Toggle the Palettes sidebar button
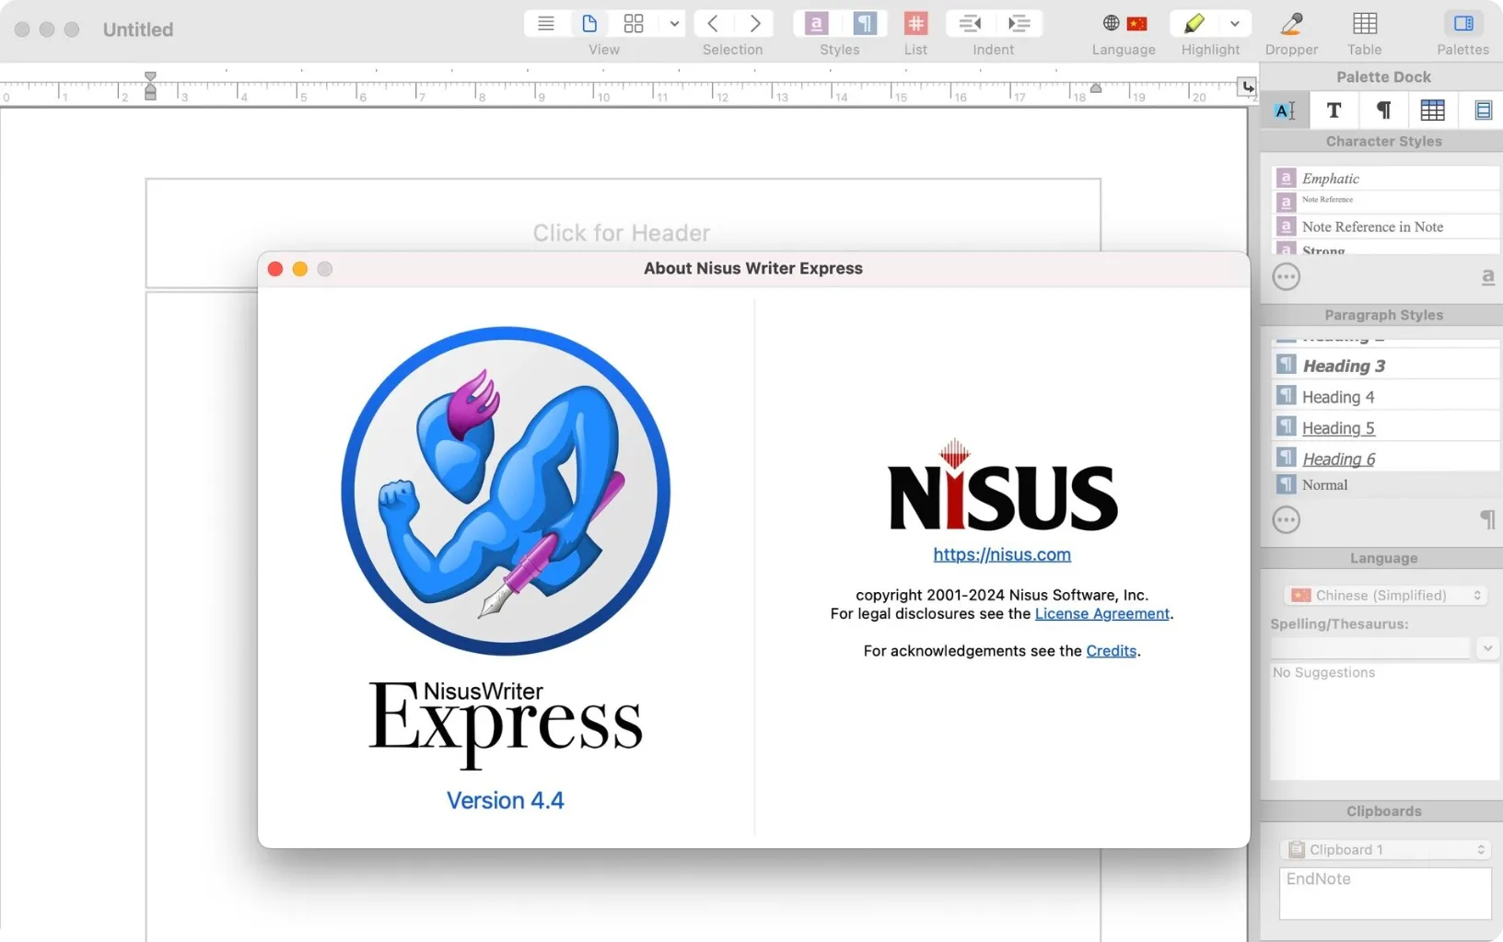Screen dimensions: 1503x942 coord(1463,23)
